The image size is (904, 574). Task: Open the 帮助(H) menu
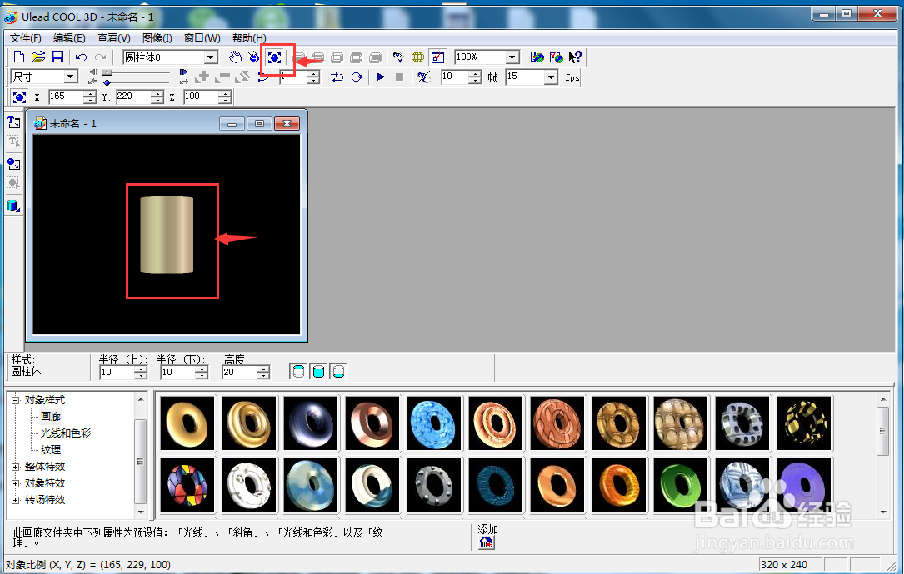[249, 38]
